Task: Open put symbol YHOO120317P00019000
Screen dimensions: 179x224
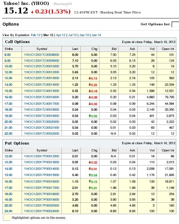Action: (42, 200)
